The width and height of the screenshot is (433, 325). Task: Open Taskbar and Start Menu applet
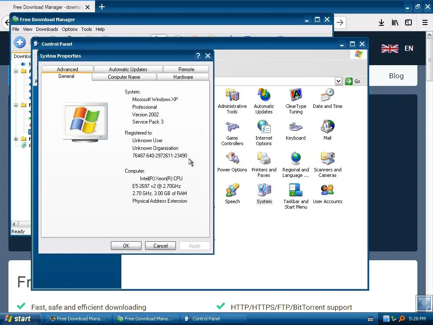296,196
